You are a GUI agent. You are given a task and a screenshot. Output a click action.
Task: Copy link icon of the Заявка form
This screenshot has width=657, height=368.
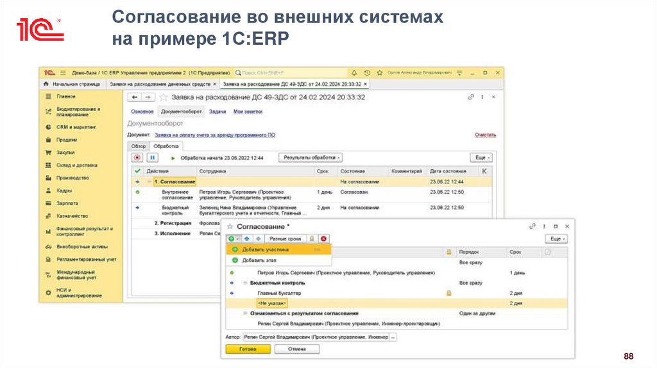pos(471,97)
